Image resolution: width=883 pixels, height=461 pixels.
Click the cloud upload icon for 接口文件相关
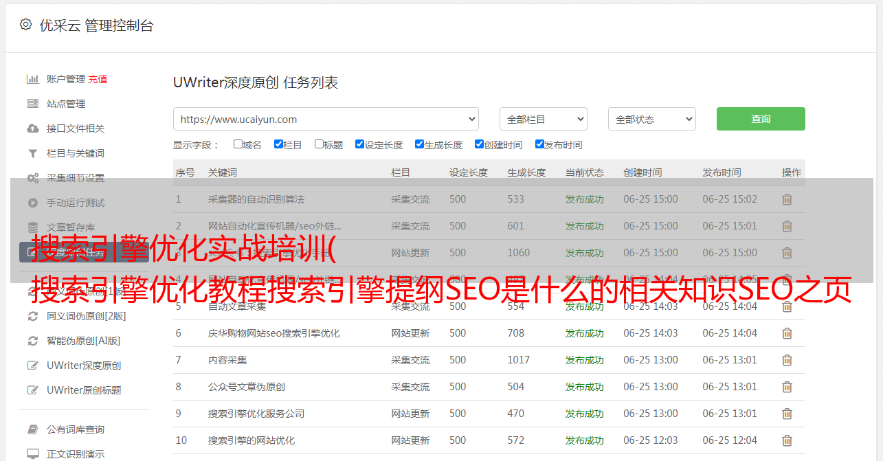(x=32, y=128)
